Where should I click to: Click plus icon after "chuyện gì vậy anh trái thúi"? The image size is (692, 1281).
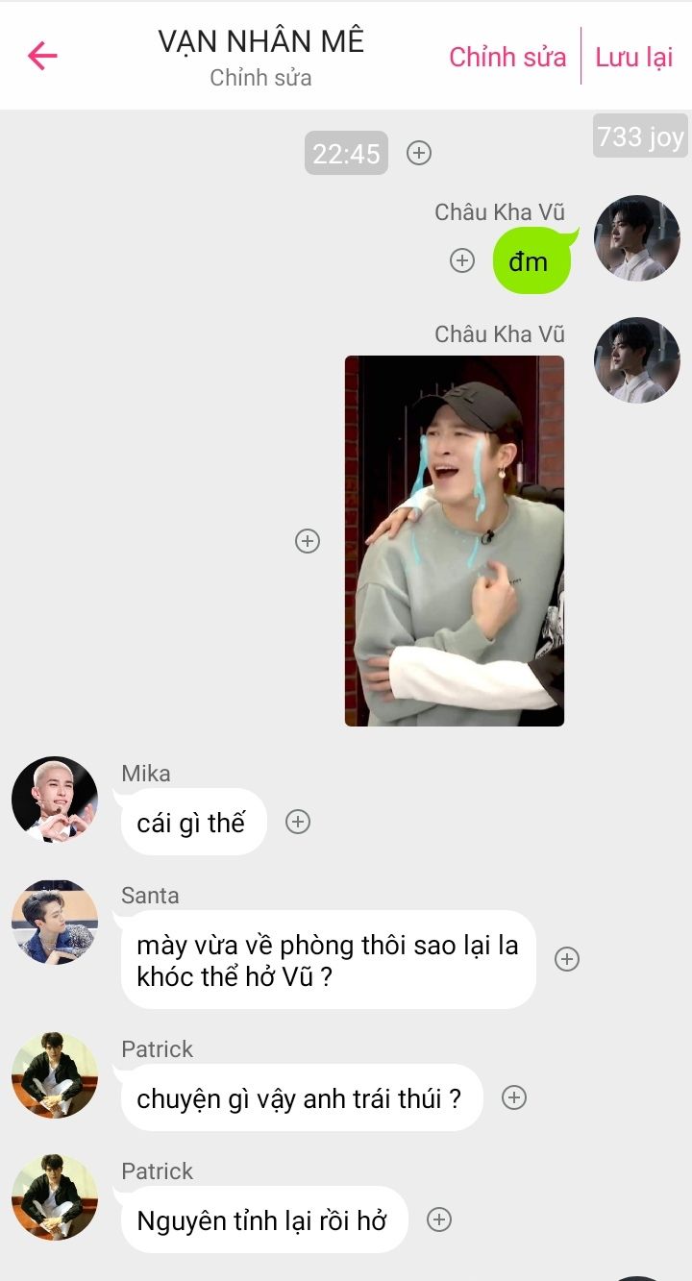[514, 1097]
